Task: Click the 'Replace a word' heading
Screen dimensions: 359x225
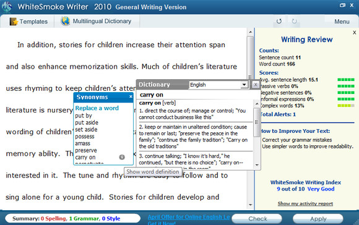Action: tap(97, 108)
